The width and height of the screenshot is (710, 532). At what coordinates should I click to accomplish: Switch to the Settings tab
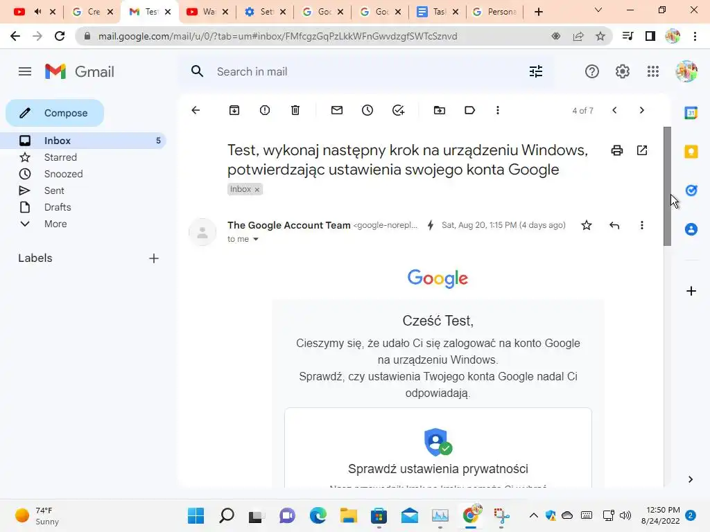click(x=265, y=12)
